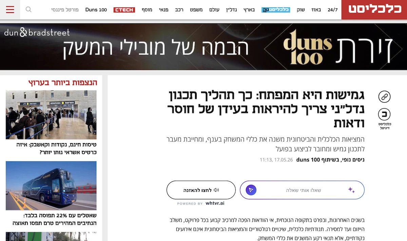Click the search magnifier icon
Viewport: 407px width, 241px height.
[x=28, y=9]
